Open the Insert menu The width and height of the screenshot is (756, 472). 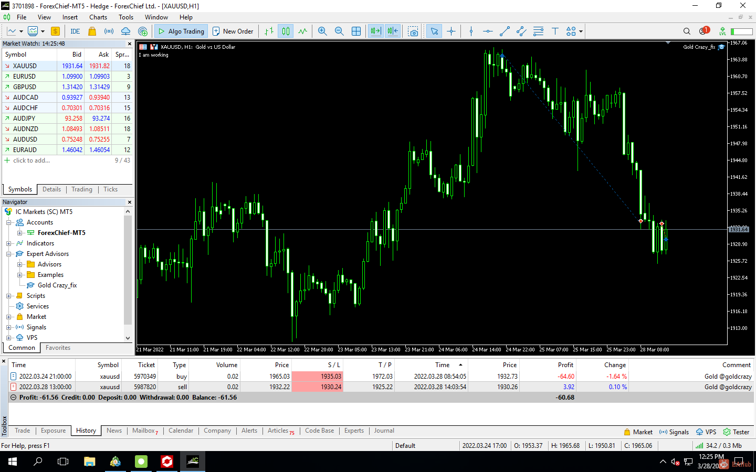click(x=70, y=17)
